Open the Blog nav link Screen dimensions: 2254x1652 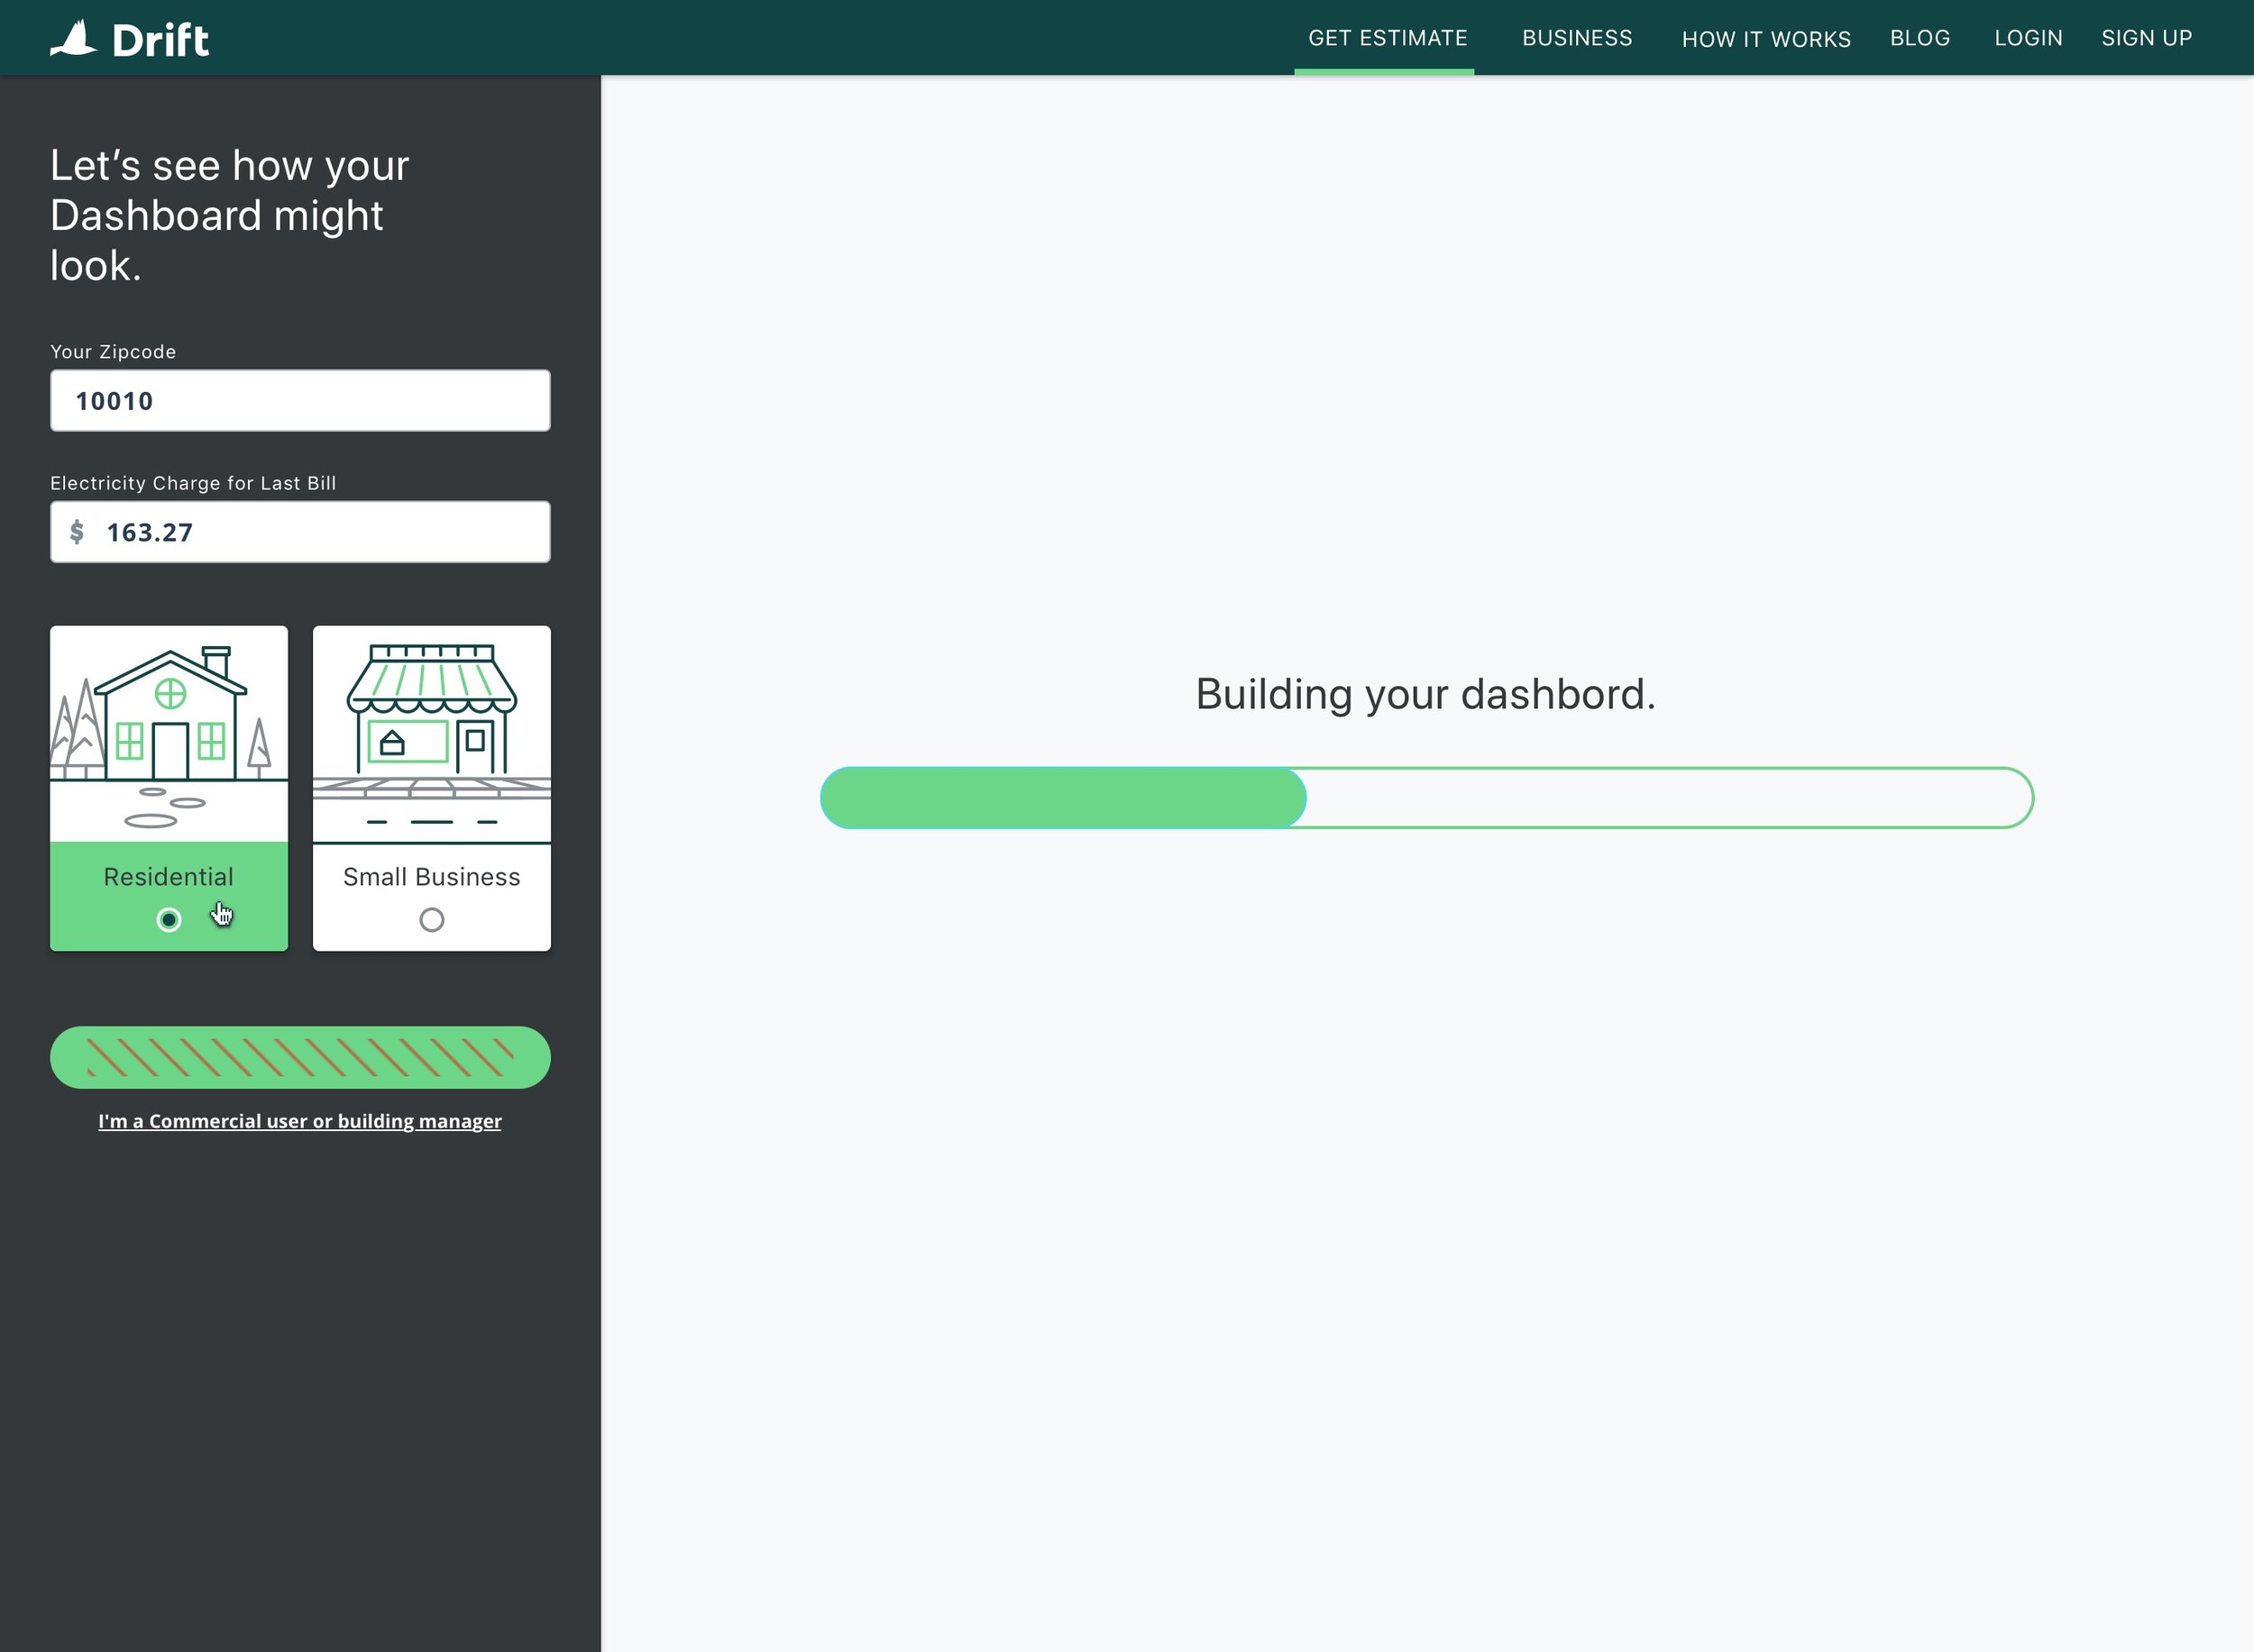[1920, 38]
